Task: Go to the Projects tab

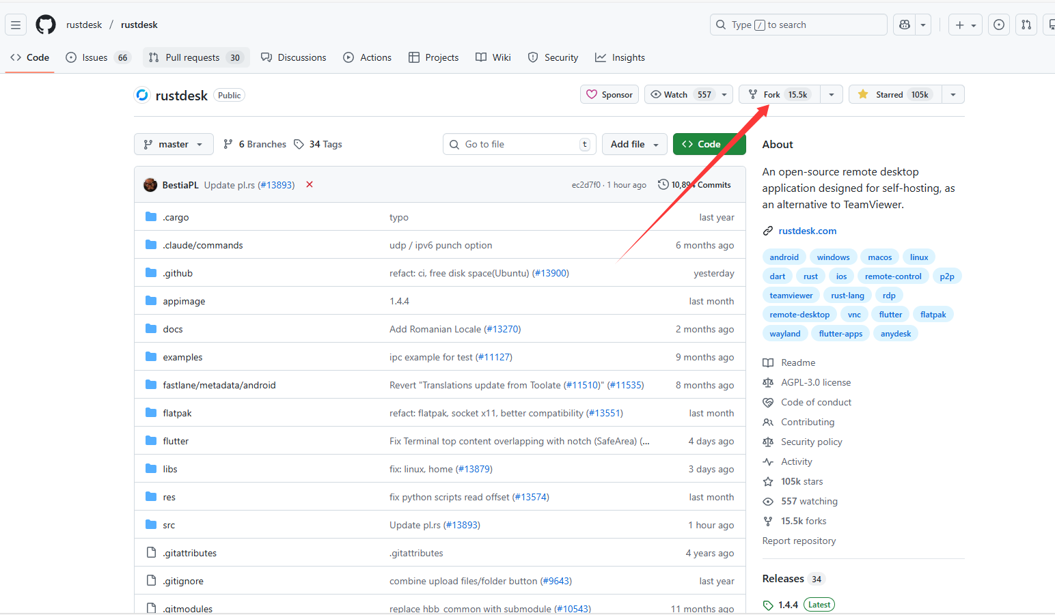Action: click(434, 57)
